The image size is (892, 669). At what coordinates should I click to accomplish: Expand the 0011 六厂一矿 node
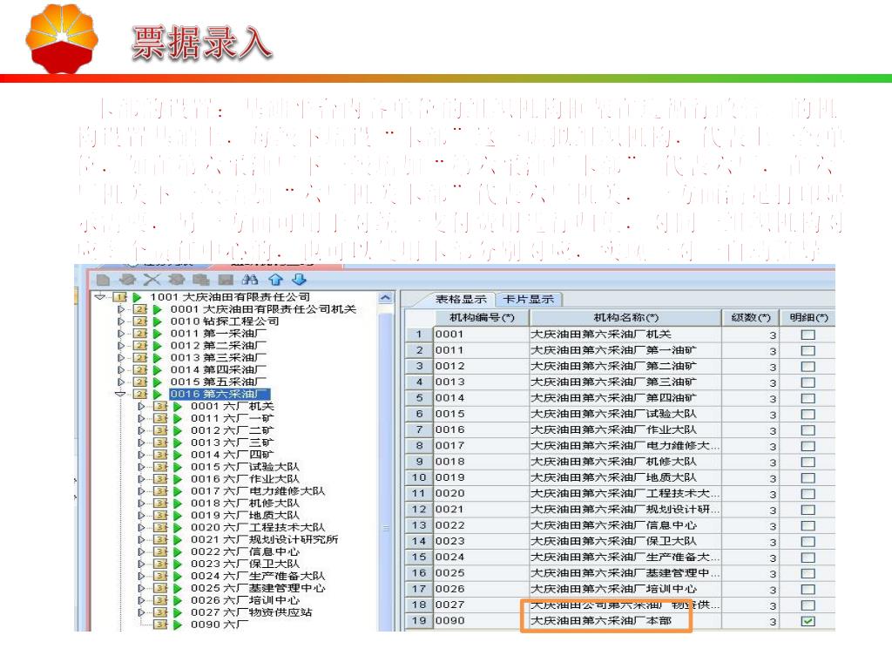point(141,419)
